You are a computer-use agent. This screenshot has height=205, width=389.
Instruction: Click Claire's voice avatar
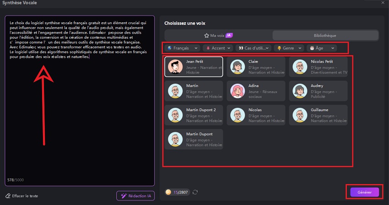[237, 67]
